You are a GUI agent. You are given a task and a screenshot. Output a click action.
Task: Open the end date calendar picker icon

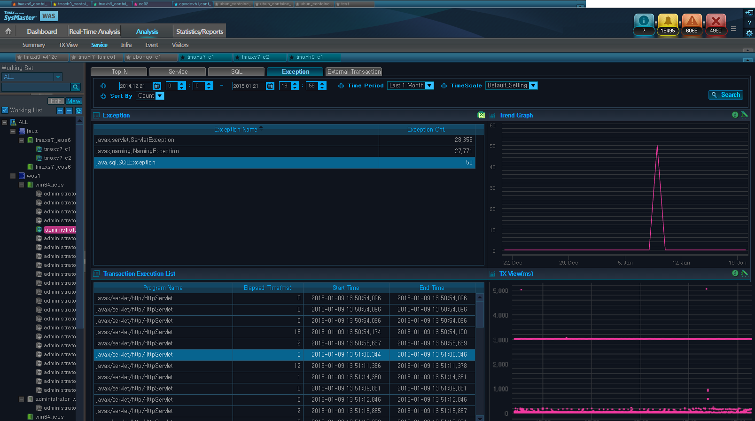tap(270, 86)
